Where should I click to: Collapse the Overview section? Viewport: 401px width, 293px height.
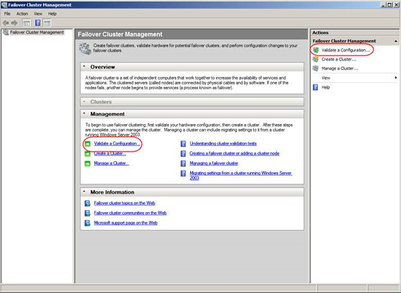84,66
